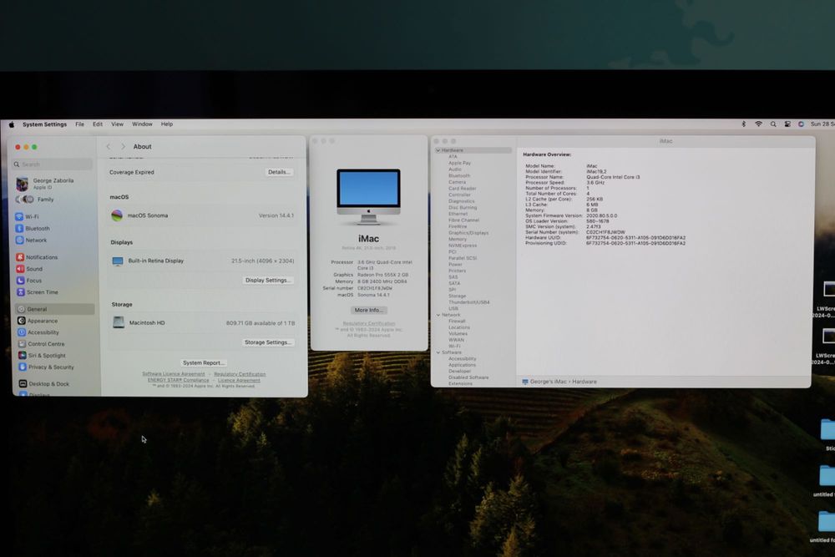Image resolution: width=835 pixels, height=557 pixels.
Task: Go back with the left chevron in About pane
Action: [109, 146]
